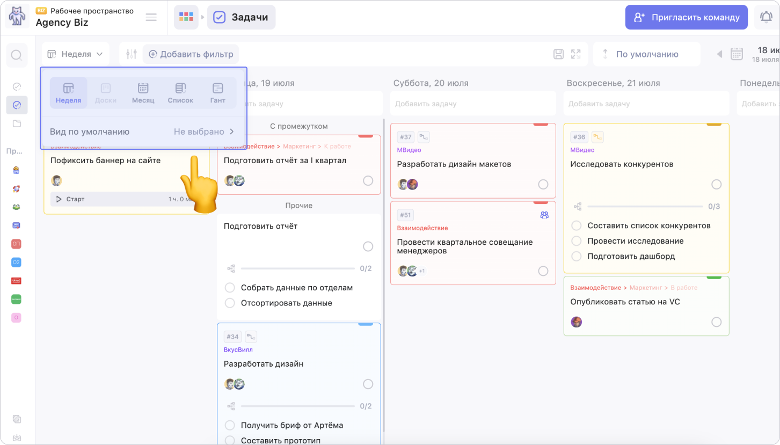The height and width of the screenshot is (445, 780).
Task: Mark 'Собрать данные по отделам' subtask complete
Action: click(x=230, y=288)
